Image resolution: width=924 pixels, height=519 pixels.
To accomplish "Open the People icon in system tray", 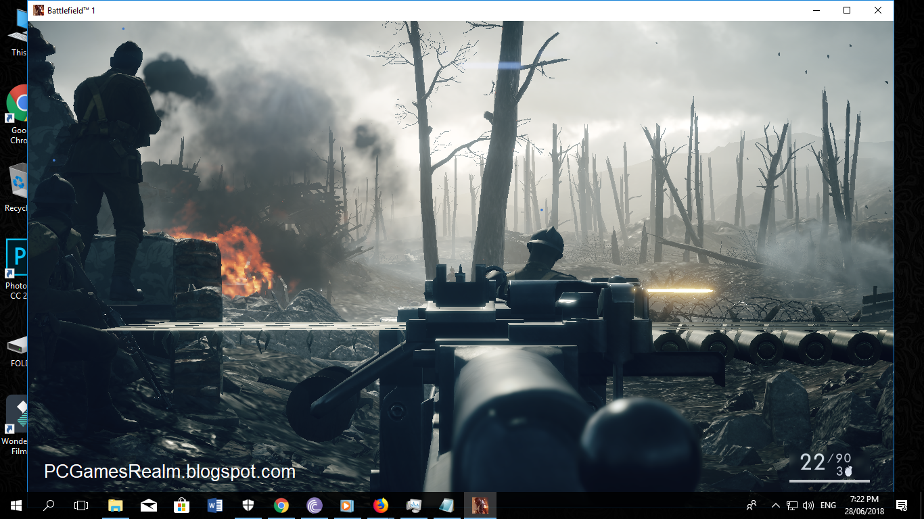I will point(752,505).
